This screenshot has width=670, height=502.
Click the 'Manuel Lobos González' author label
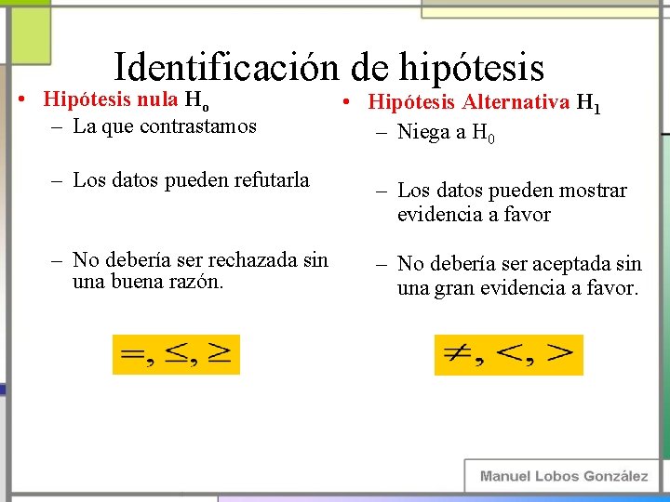coord(564,476)
